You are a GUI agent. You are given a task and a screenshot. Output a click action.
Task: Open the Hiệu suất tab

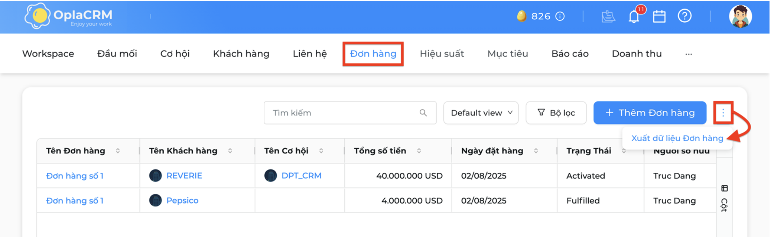pos(442,54)
